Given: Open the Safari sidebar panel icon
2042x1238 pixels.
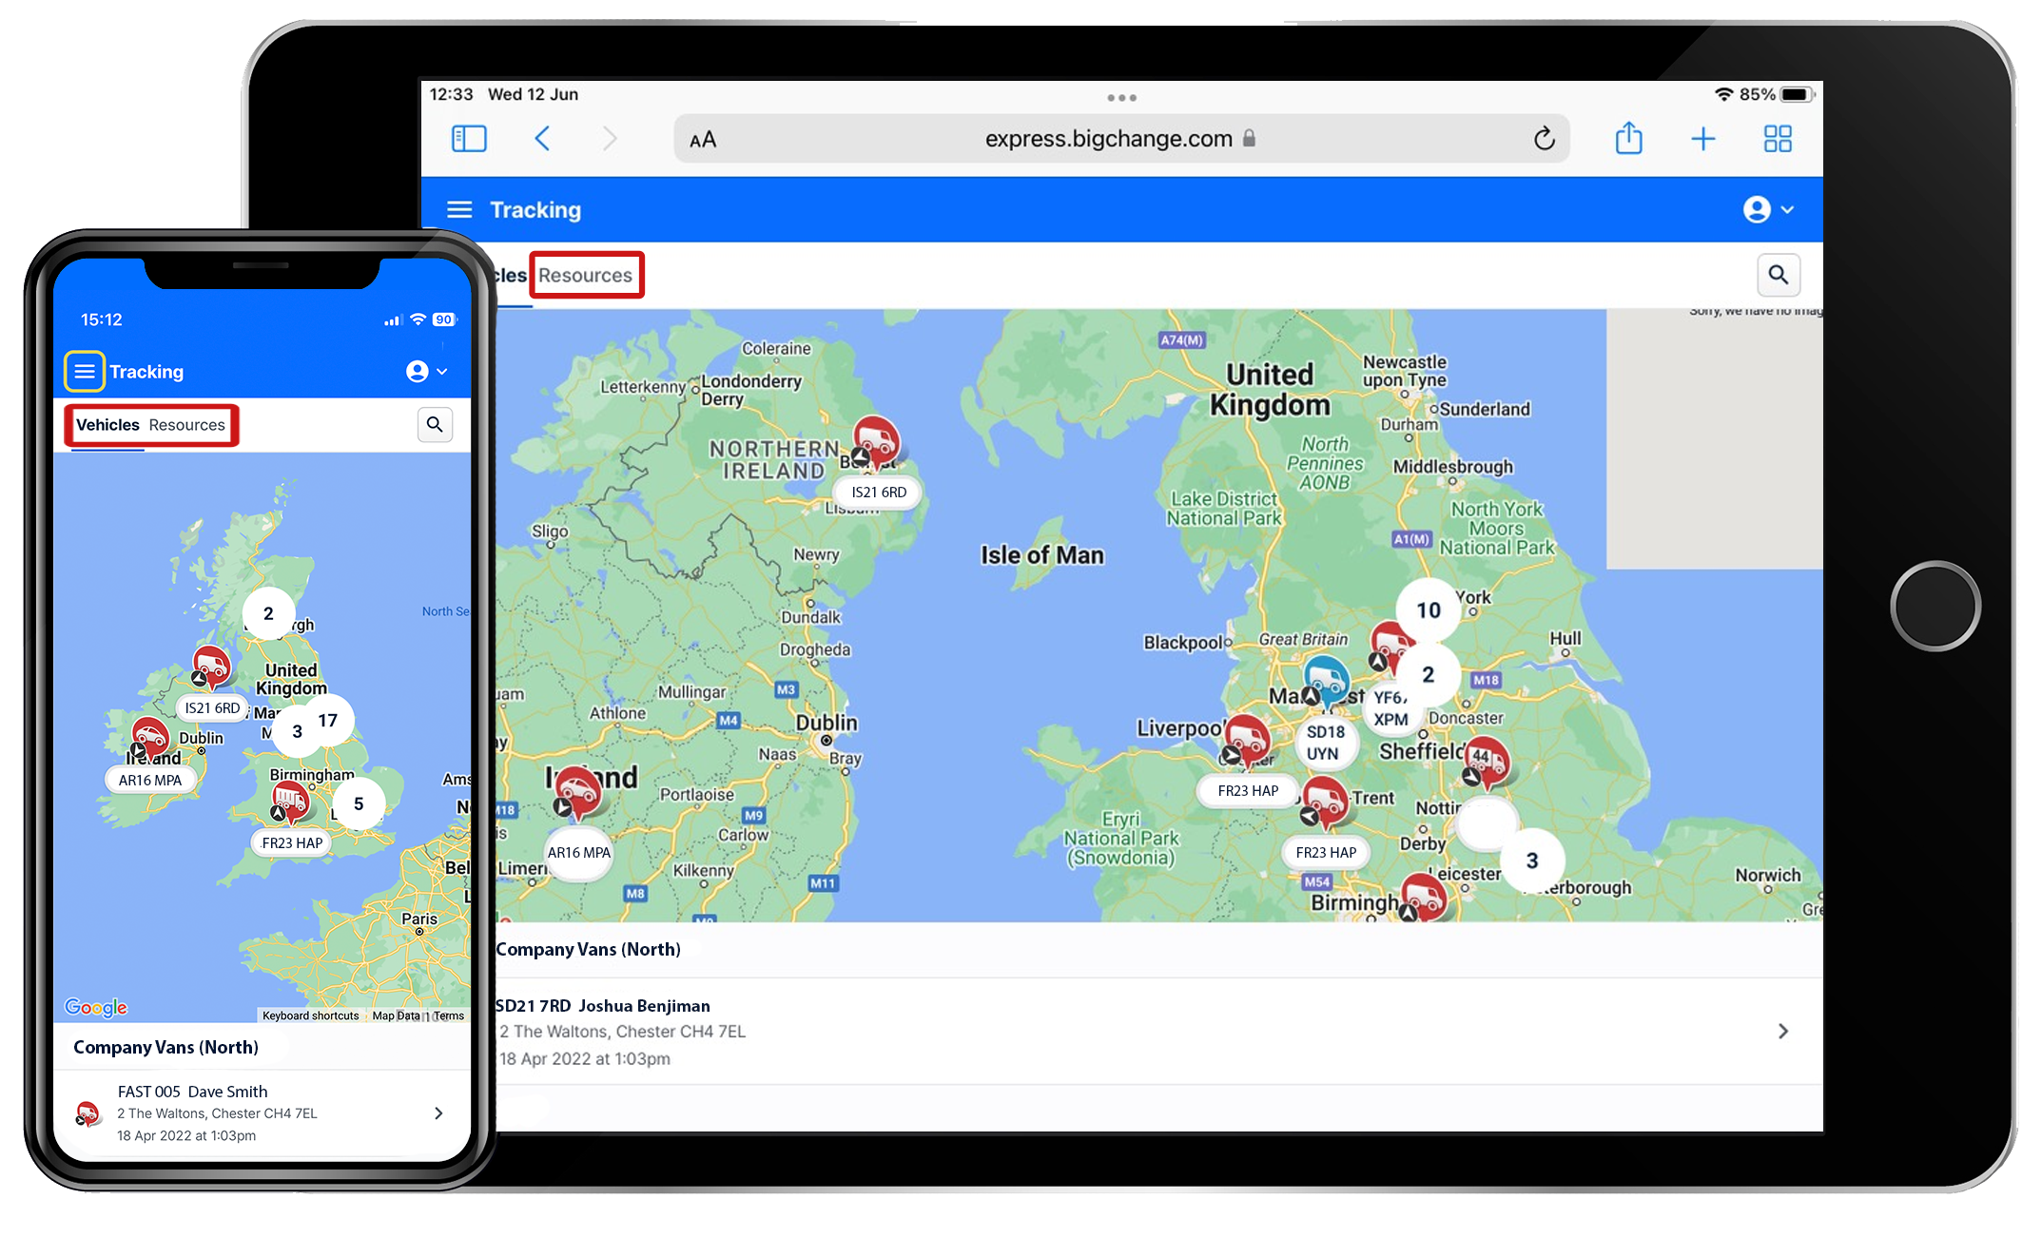Looking at the screenshot, I should coord(469,139).
